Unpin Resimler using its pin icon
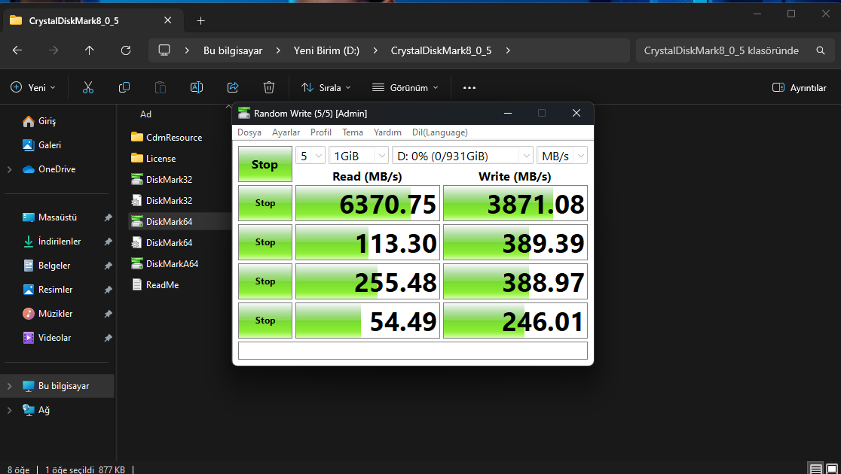The image size is (841, 474). coord(108,290)
